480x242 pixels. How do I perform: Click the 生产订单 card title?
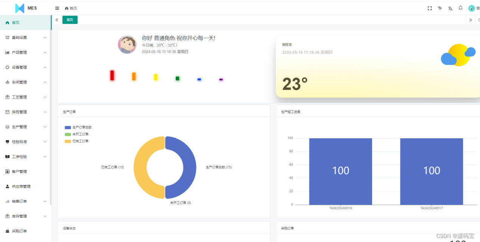pos(69,112)
